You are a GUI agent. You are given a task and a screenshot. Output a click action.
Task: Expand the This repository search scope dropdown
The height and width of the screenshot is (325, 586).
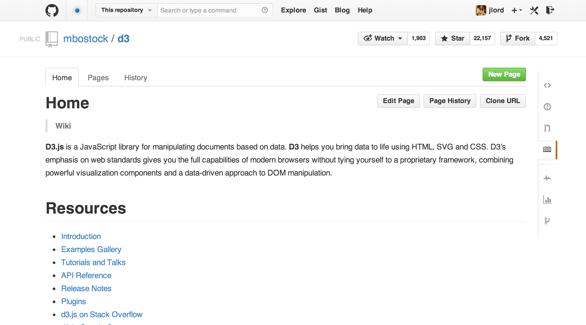click(x=127, y=10)
